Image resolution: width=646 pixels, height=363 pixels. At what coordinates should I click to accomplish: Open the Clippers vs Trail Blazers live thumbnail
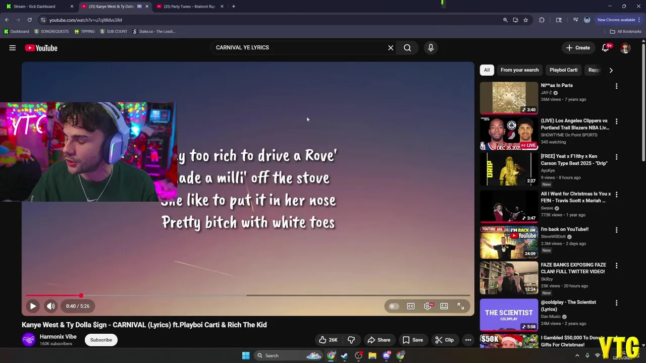509,134
